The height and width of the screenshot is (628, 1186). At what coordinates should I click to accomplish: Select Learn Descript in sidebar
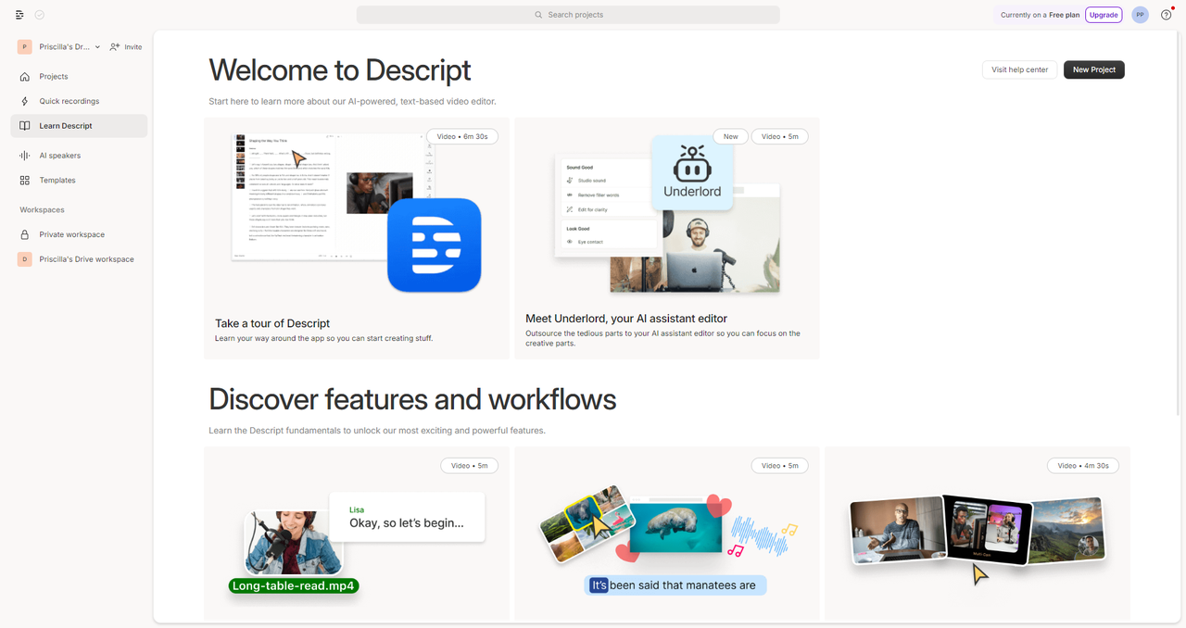79,126
